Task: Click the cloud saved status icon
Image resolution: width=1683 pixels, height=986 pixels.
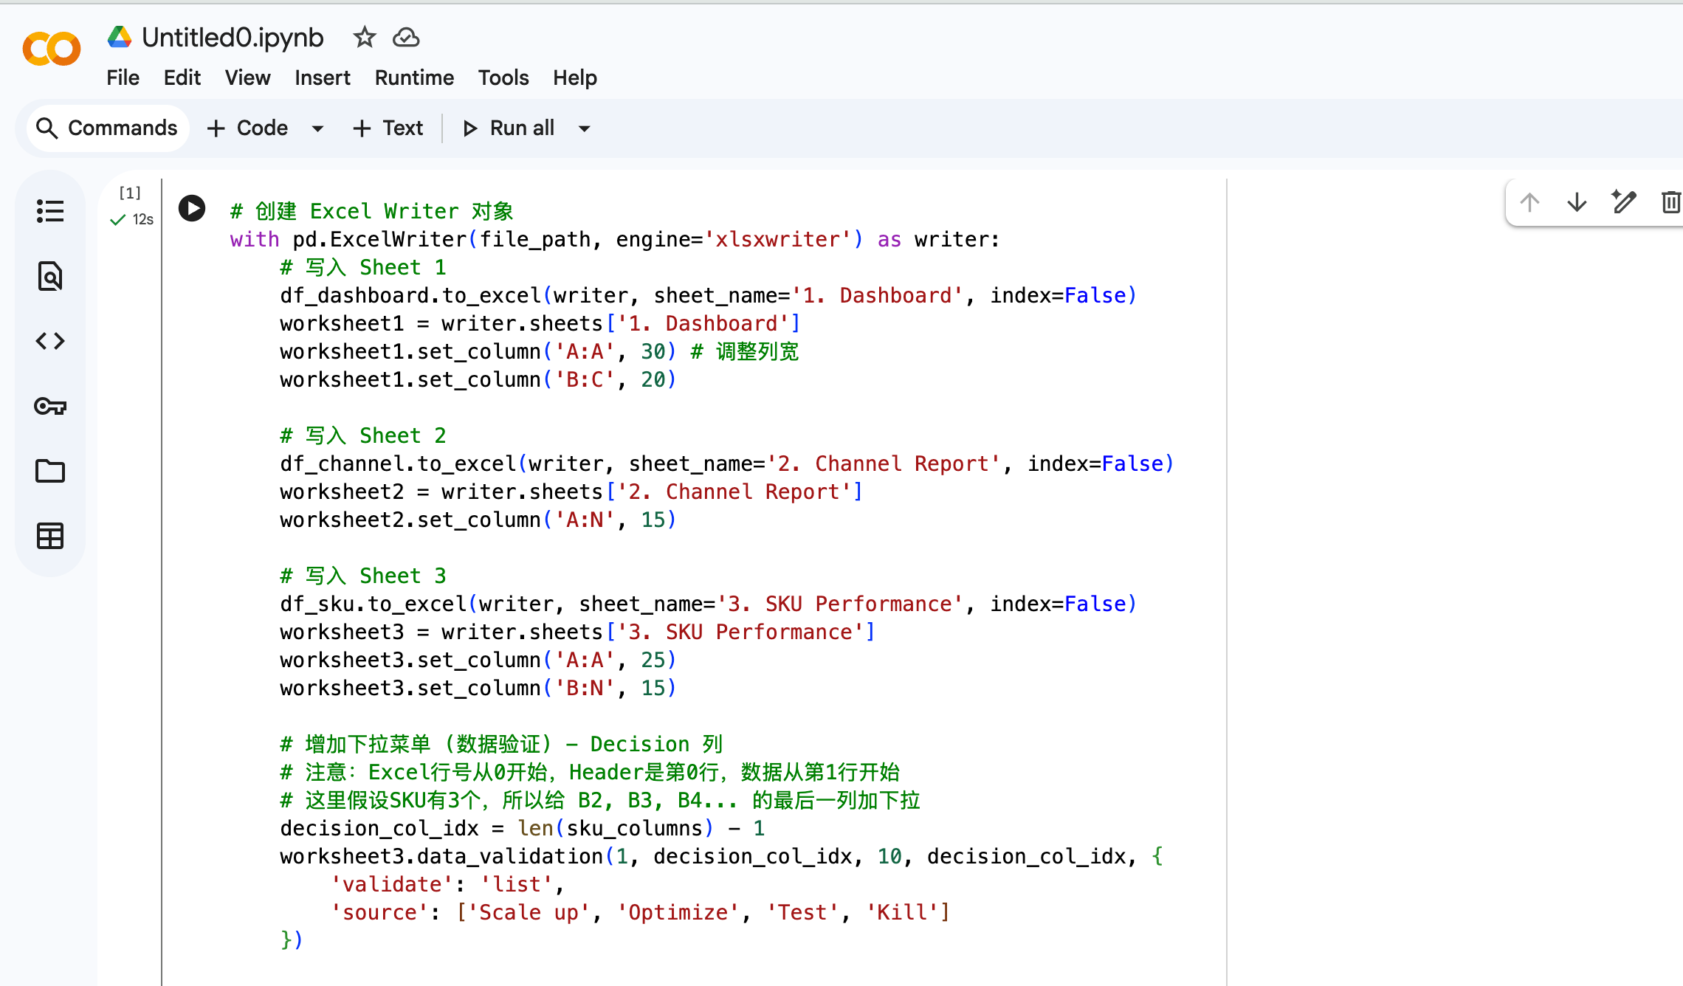Action: point(406,37)
